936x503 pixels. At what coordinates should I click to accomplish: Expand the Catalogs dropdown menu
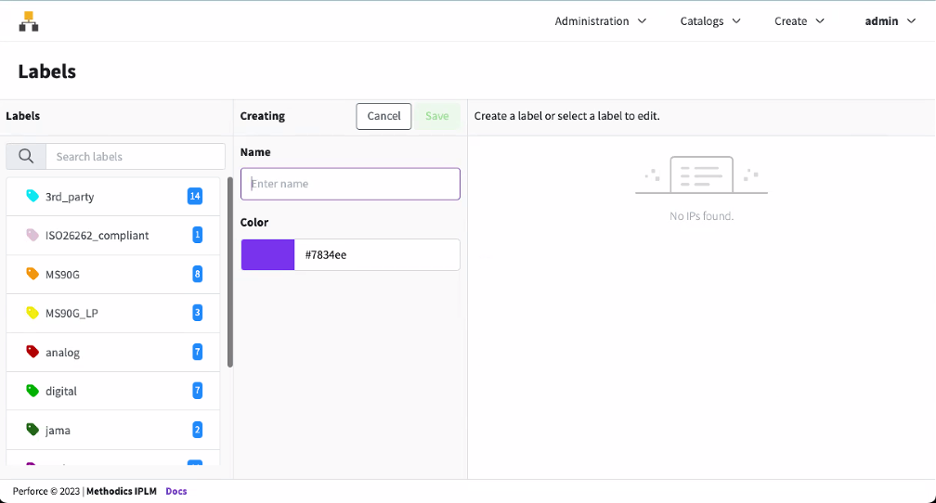tap(710, 21)
